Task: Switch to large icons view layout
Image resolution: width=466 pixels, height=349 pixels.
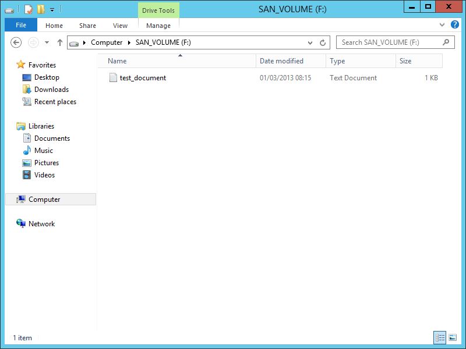Action: [453, 337]
